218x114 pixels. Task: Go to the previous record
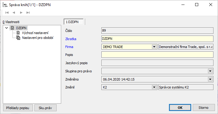14,13
